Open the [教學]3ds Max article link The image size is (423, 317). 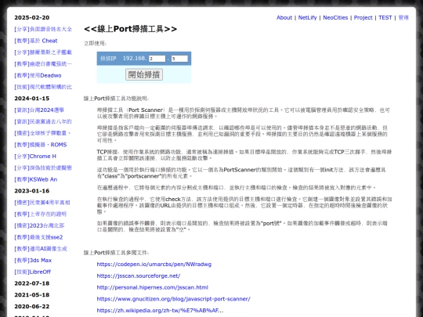[33, 261]
